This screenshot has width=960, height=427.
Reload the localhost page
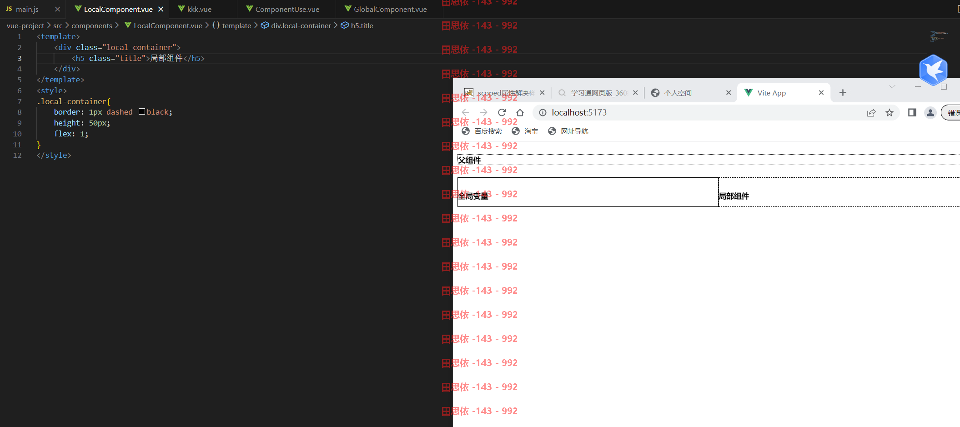click(x=502, y=112)
